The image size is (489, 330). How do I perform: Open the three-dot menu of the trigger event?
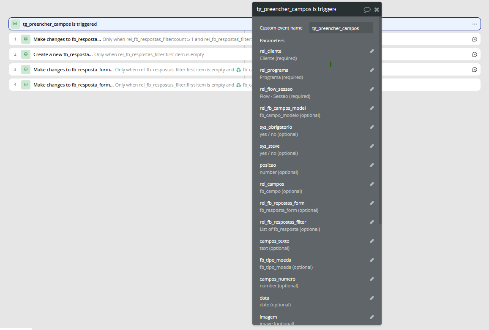(x=474, y=24)
